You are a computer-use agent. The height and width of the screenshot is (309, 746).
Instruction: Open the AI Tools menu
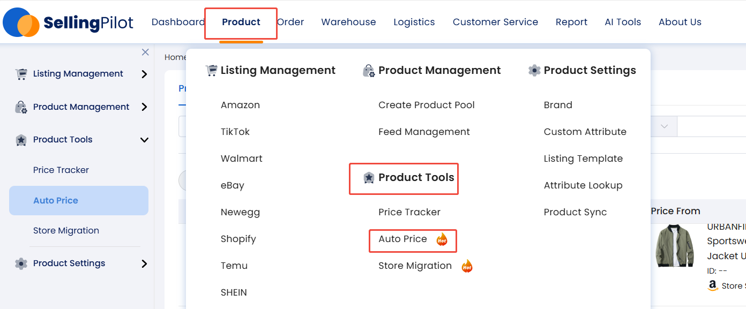coord(623,22)
